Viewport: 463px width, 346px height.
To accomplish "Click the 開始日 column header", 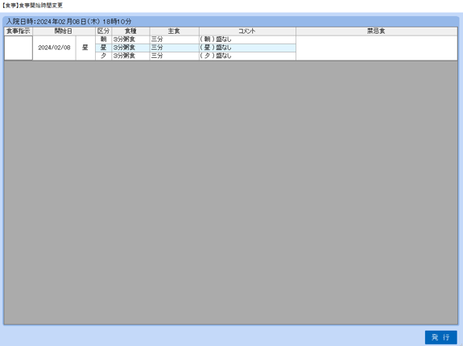I will click(64, 31).
